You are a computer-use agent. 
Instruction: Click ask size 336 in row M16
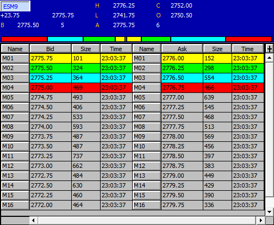[217, 205]
